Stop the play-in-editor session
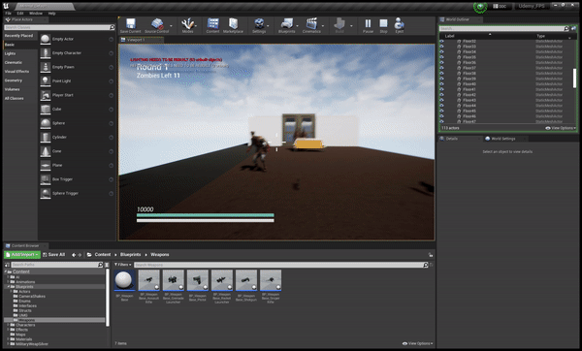 coord(383,23)
